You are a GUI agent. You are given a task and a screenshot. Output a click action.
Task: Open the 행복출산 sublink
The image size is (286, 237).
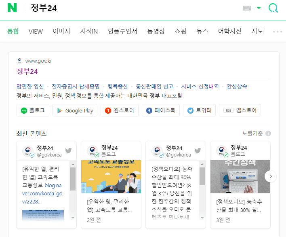click(118, 87)
